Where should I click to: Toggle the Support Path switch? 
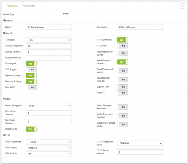coord(123,87)
